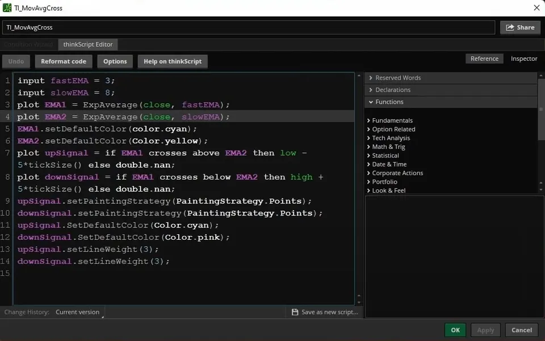Click the Reformat code button
This screenshot has width=545, height=341.
click(64, 61)
